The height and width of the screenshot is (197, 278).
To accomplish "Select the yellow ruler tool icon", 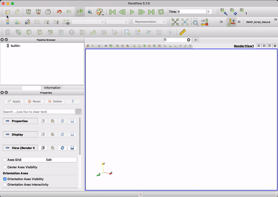I will (182, 32).
